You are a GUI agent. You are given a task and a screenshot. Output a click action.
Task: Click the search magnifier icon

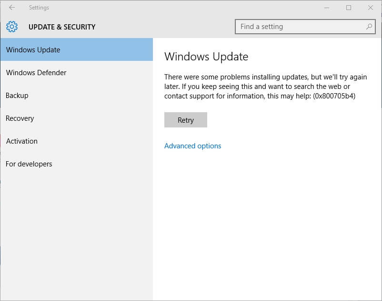[x=369, y=27]
